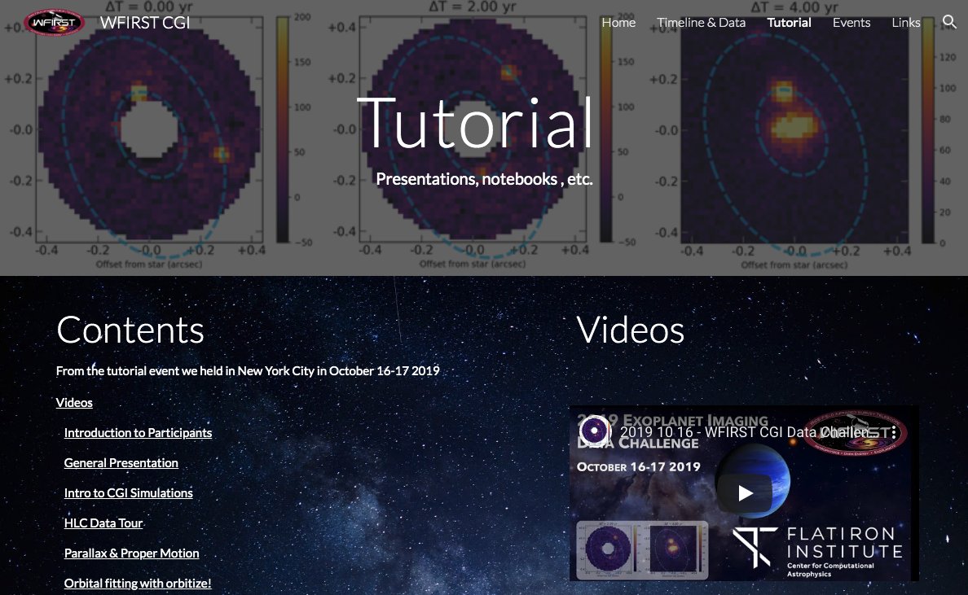Click the large Tutorial banner title
The height and width of the screenshot is (595, 968).
pyautogui.click(x=475, y=124)
